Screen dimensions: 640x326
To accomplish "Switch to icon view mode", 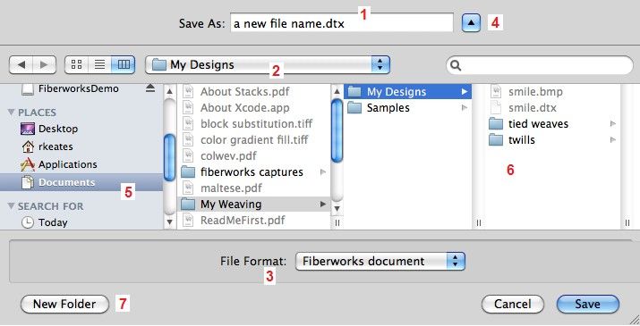I will coord(76,64).
